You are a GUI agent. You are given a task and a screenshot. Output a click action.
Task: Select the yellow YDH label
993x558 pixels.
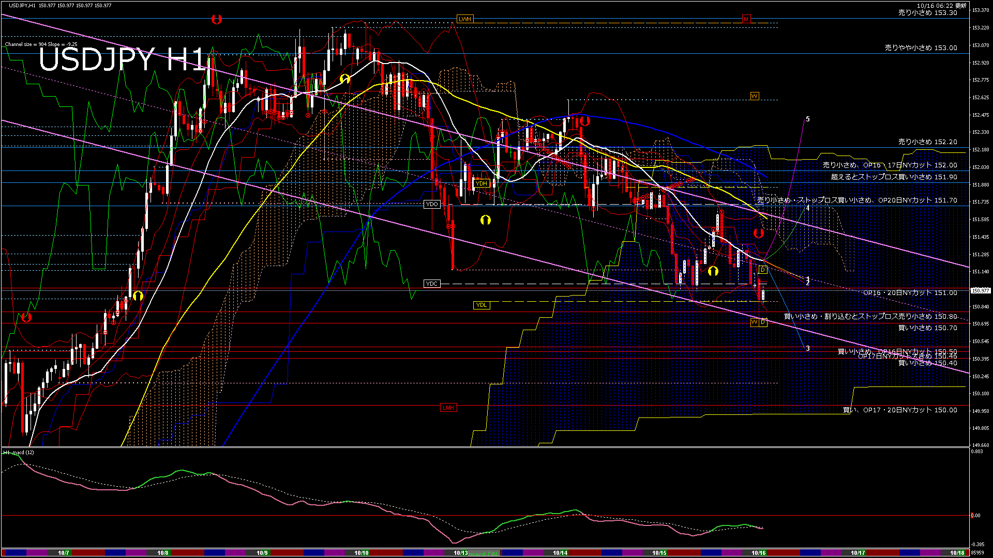pos(481,183)
